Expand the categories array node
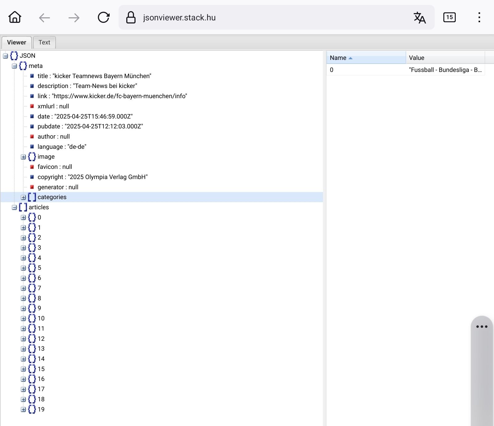494x426 pixels. click(x=23, y=197)
